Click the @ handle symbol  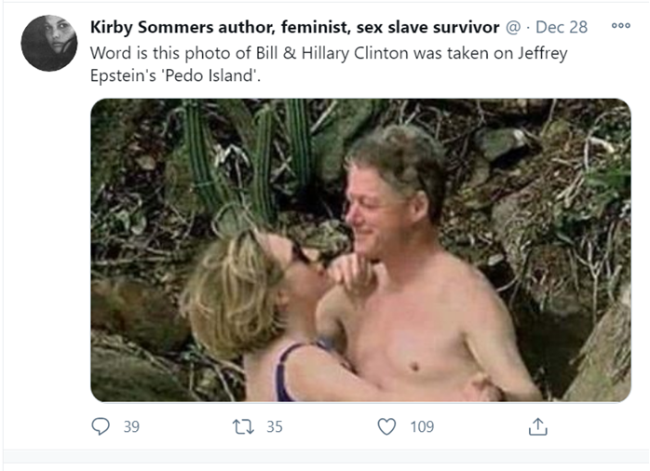[513, 27]
